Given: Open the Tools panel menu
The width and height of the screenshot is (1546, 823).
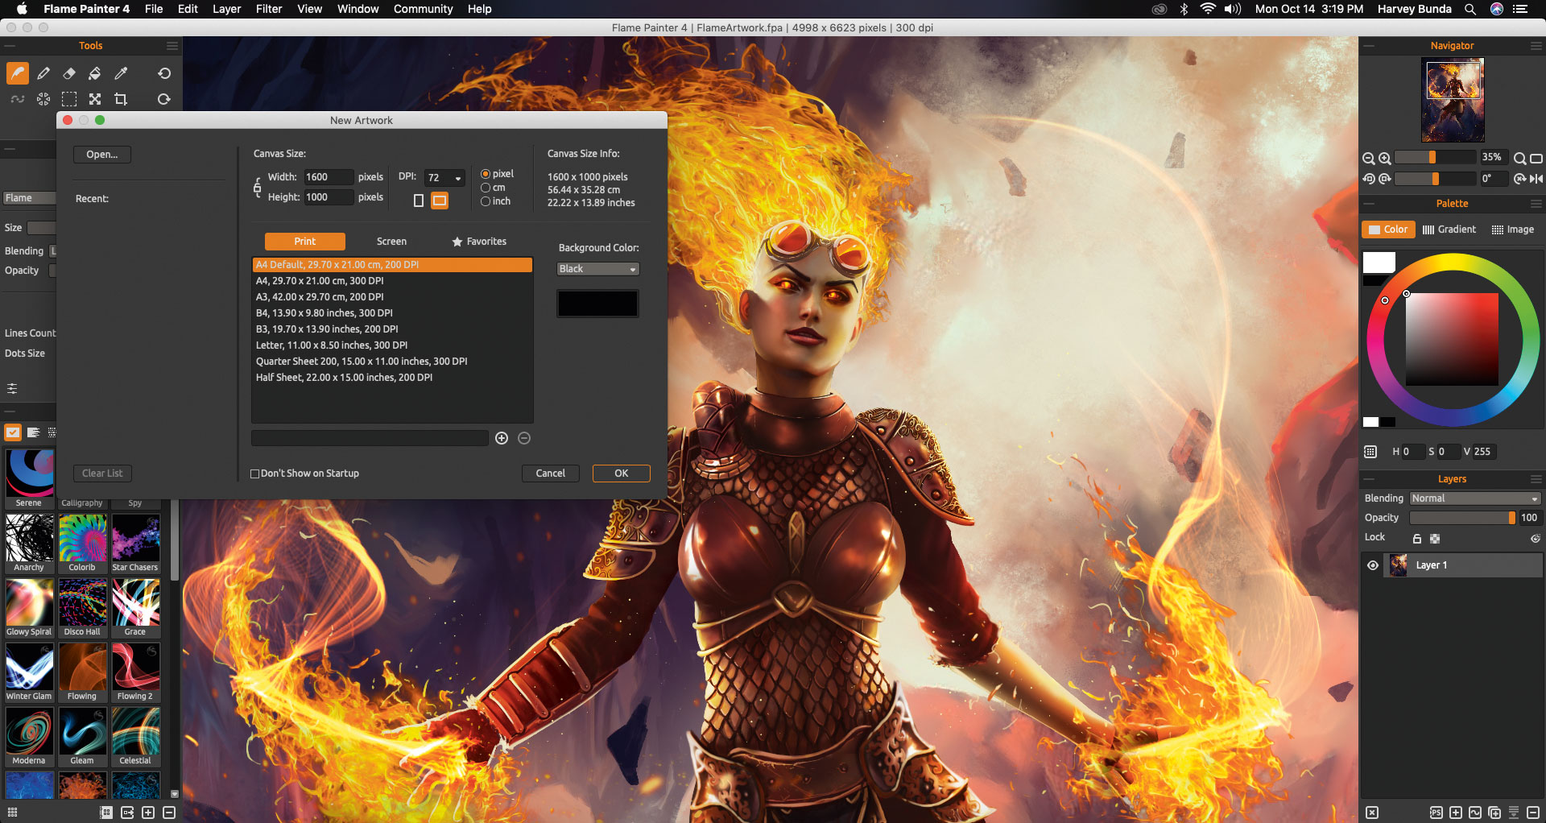Looking at the screenshot, I should pyautogui.click(x=172, y=46).
